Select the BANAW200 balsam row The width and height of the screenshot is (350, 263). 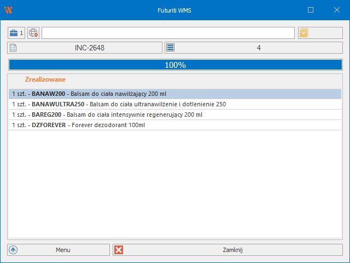(175, 94)
